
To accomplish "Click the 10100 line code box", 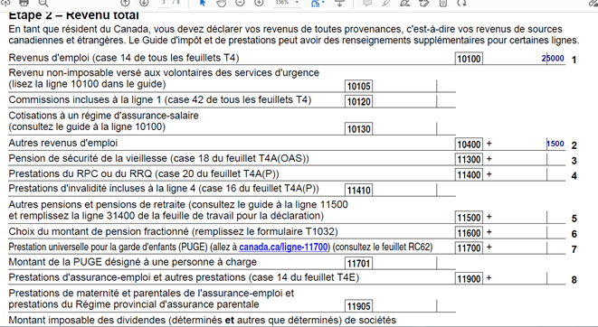I will pyautogui.click(x=469, y=59).
